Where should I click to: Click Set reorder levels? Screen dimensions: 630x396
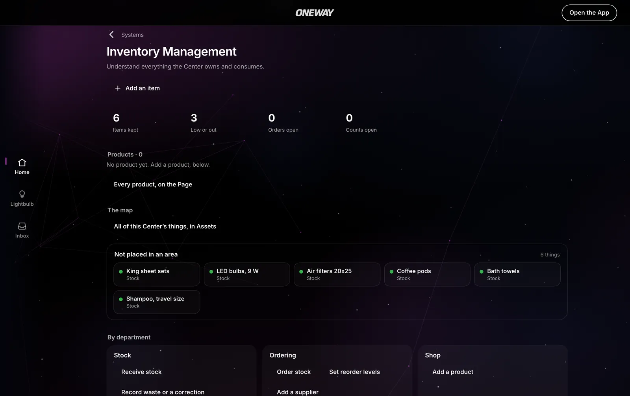pos(354,372)
